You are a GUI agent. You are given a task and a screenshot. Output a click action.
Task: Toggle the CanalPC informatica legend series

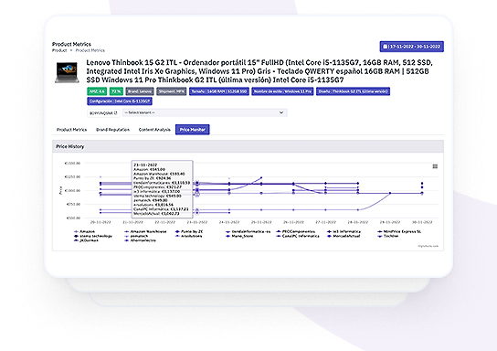coord(298,236)
